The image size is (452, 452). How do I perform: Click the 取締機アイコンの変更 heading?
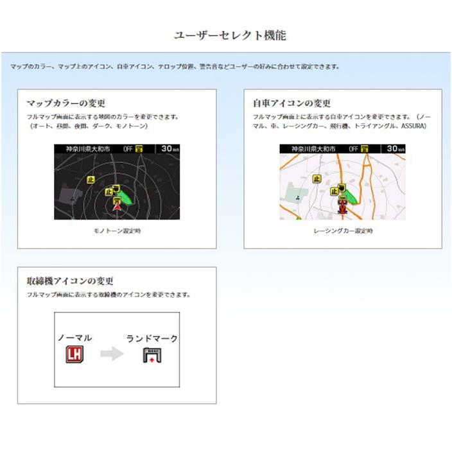[x=70, y=281]
